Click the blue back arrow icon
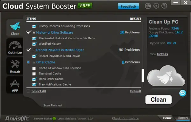This screenshot has height=122, width=191. 182,93
